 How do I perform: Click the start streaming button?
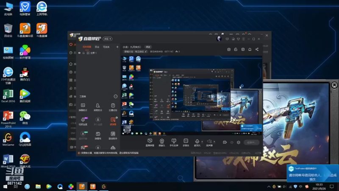tap(251, 142)
